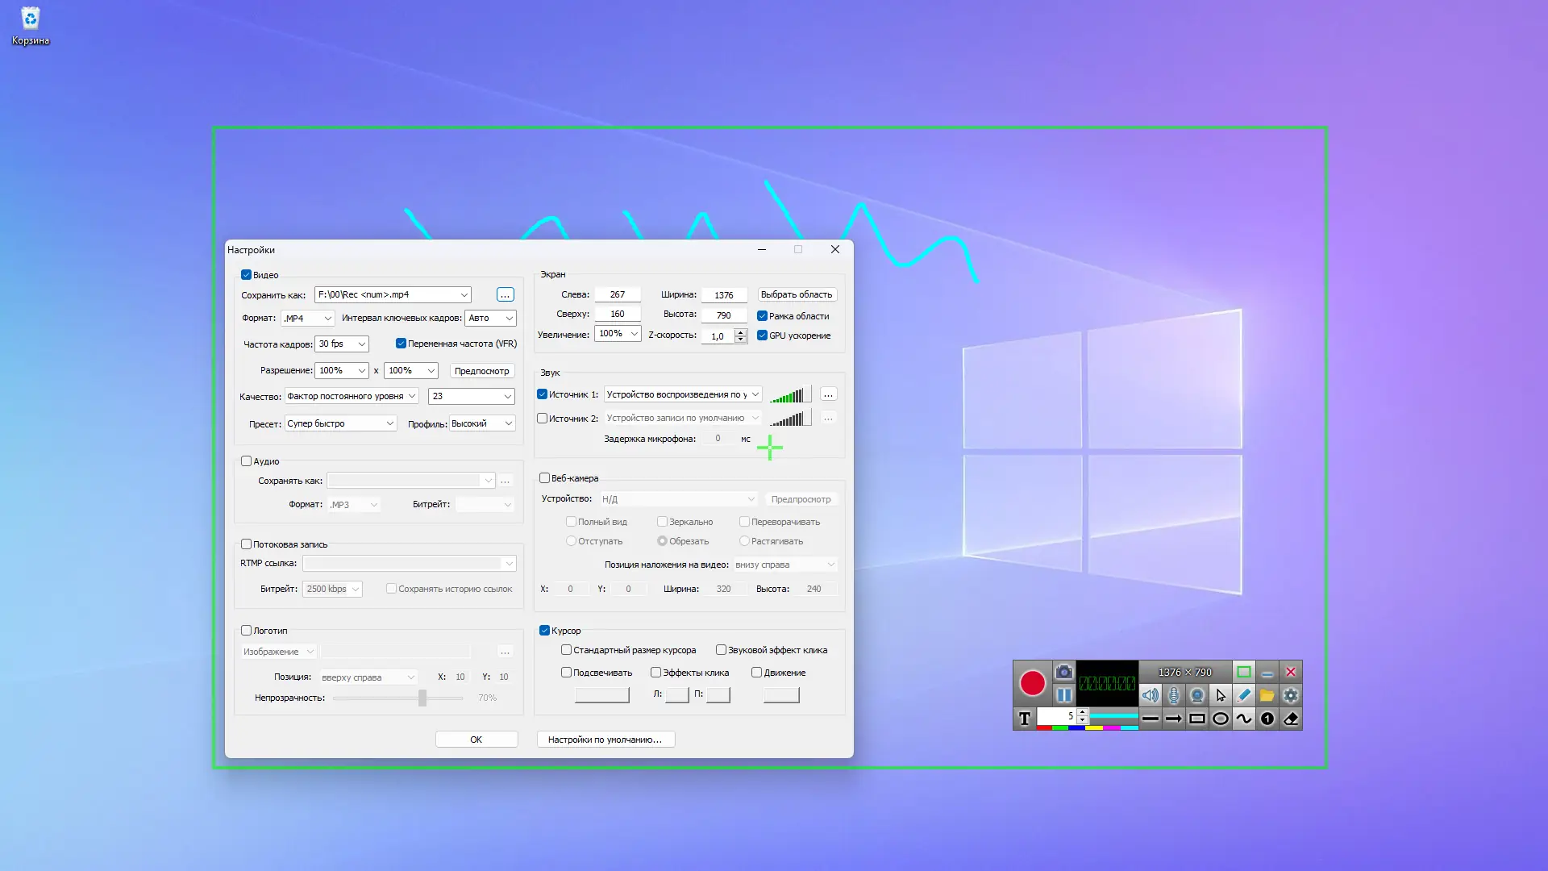This screenshot has height=871, width=1548.
Task: Open the recordings folder icon
Action: point(1267,695)
